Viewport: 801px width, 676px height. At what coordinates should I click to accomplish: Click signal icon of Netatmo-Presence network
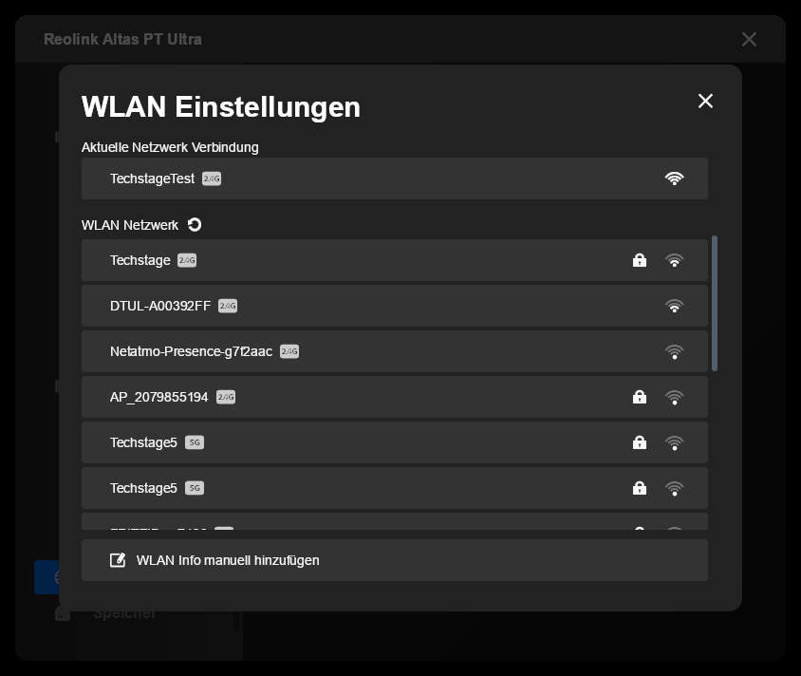coord(675,351)
